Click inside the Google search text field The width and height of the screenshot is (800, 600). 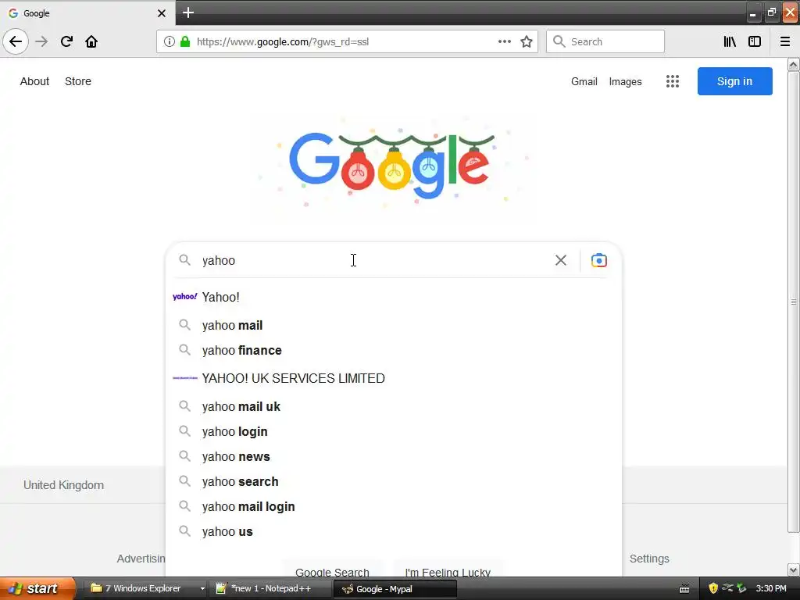(x=375, y=260)
